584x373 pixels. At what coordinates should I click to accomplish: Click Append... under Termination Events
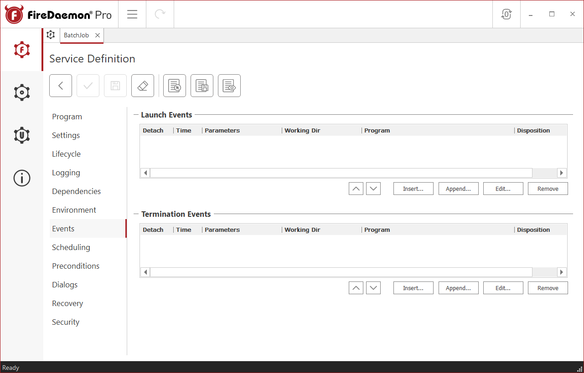pos(459,288)
